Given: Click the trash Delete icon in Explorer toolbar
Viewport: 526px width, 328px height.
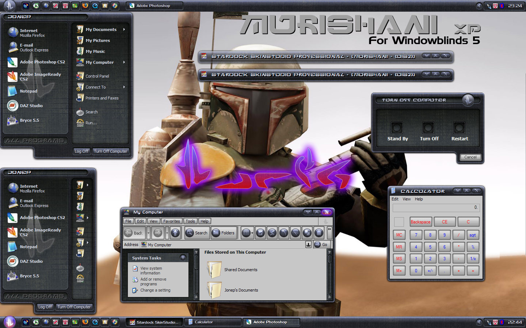Looking at the screenshot, I should point(319,233).
